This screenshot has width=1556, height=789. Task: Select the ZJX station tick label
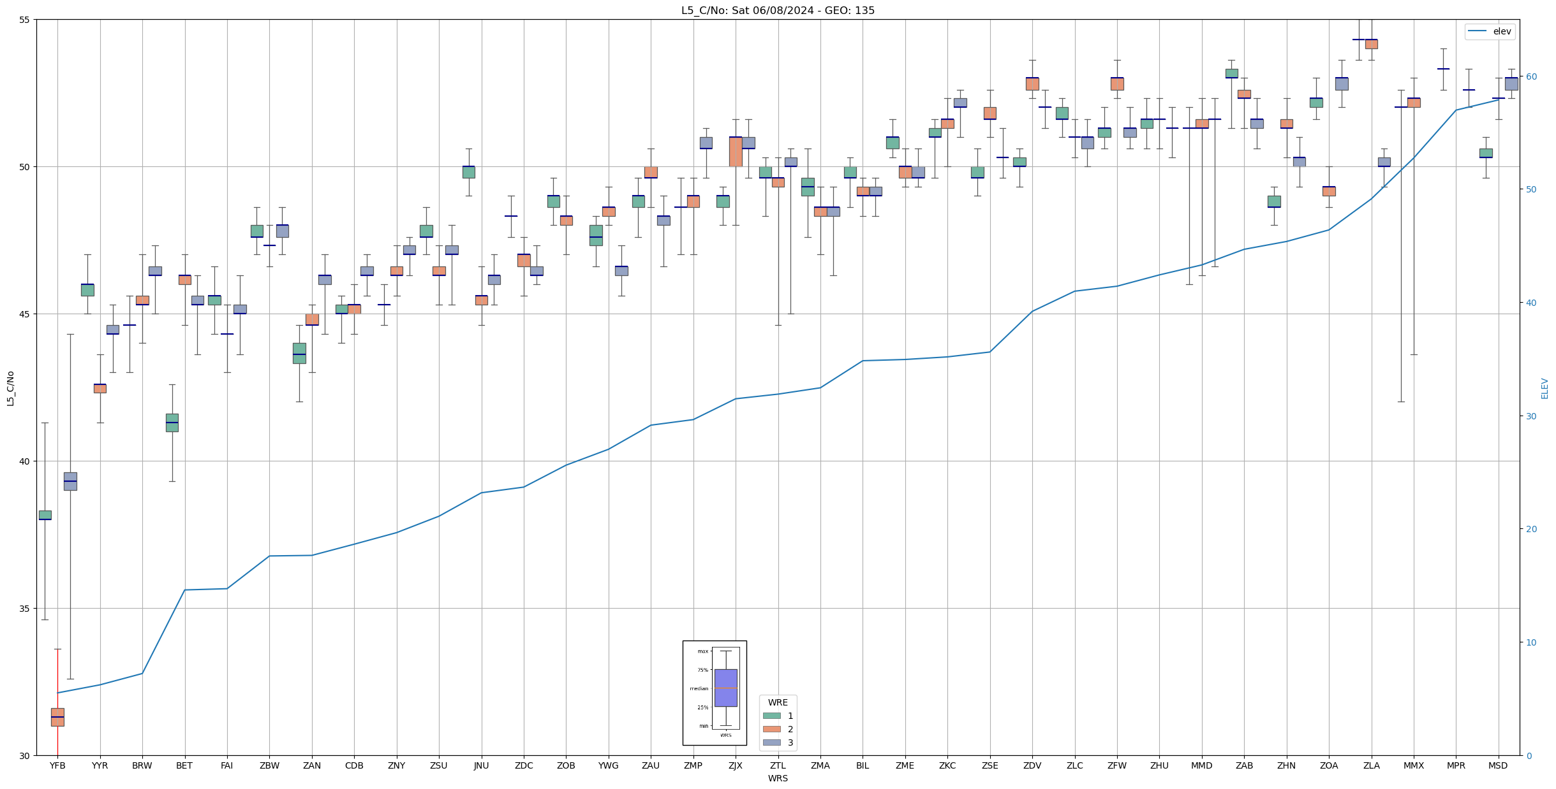[x=736, y=765]
